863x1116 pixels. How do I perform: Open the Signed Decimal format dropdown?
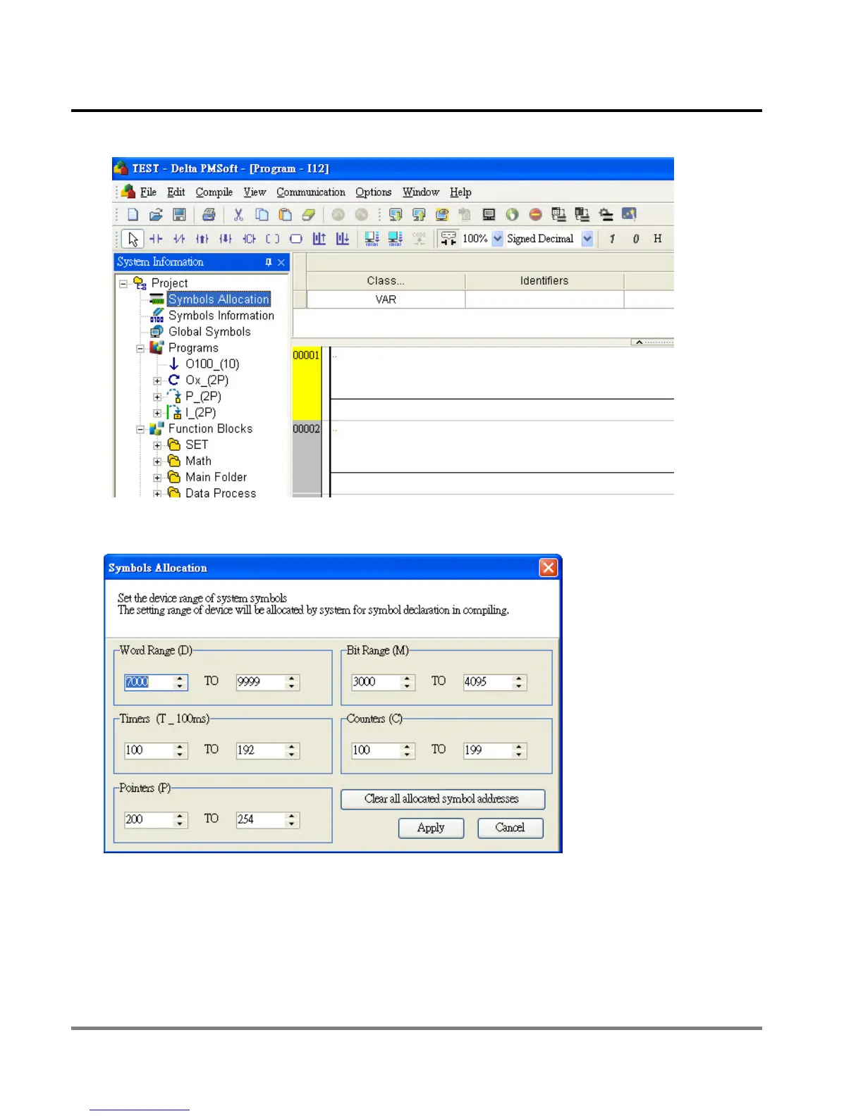point(587,239)
